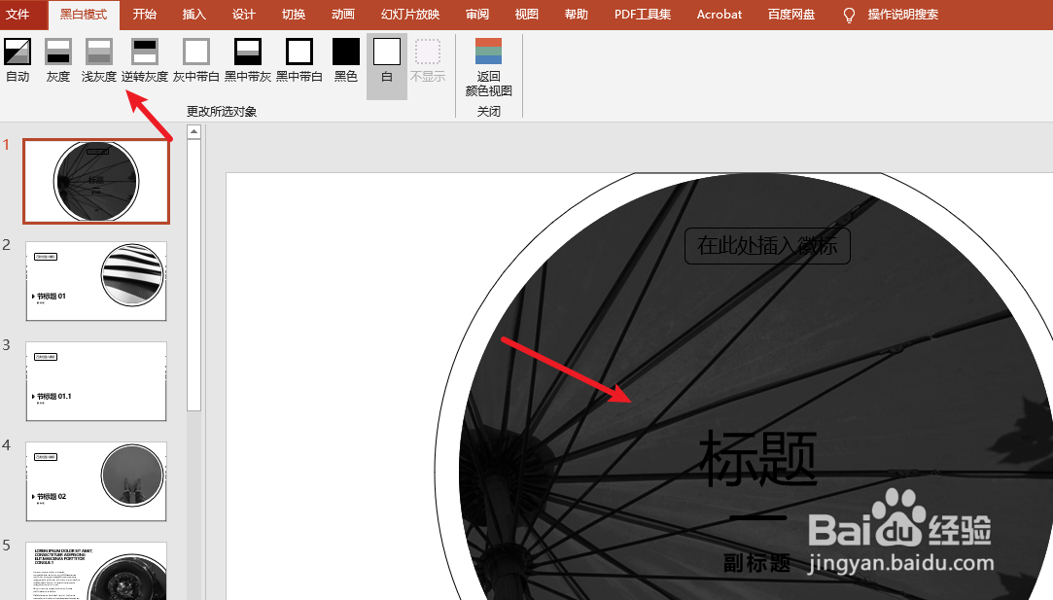Open the 视图 view tab
Viewport: 1053px width, 600px height.
point(527,15)
